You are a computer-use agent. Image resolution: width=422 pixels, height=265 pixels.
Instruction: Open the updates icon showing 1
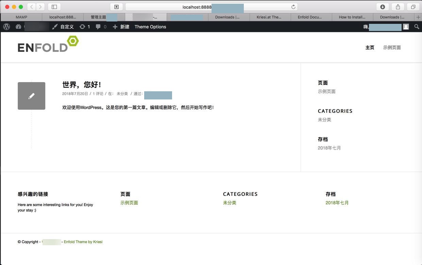(85, 27)
